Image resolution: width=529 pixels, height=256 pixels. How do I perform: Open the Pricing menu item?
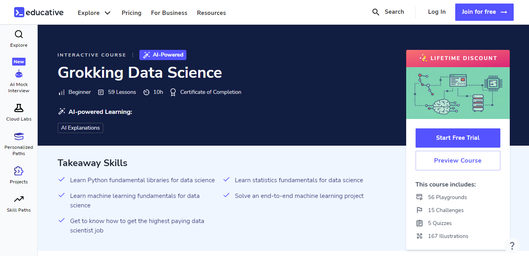(x=131, y=13)
